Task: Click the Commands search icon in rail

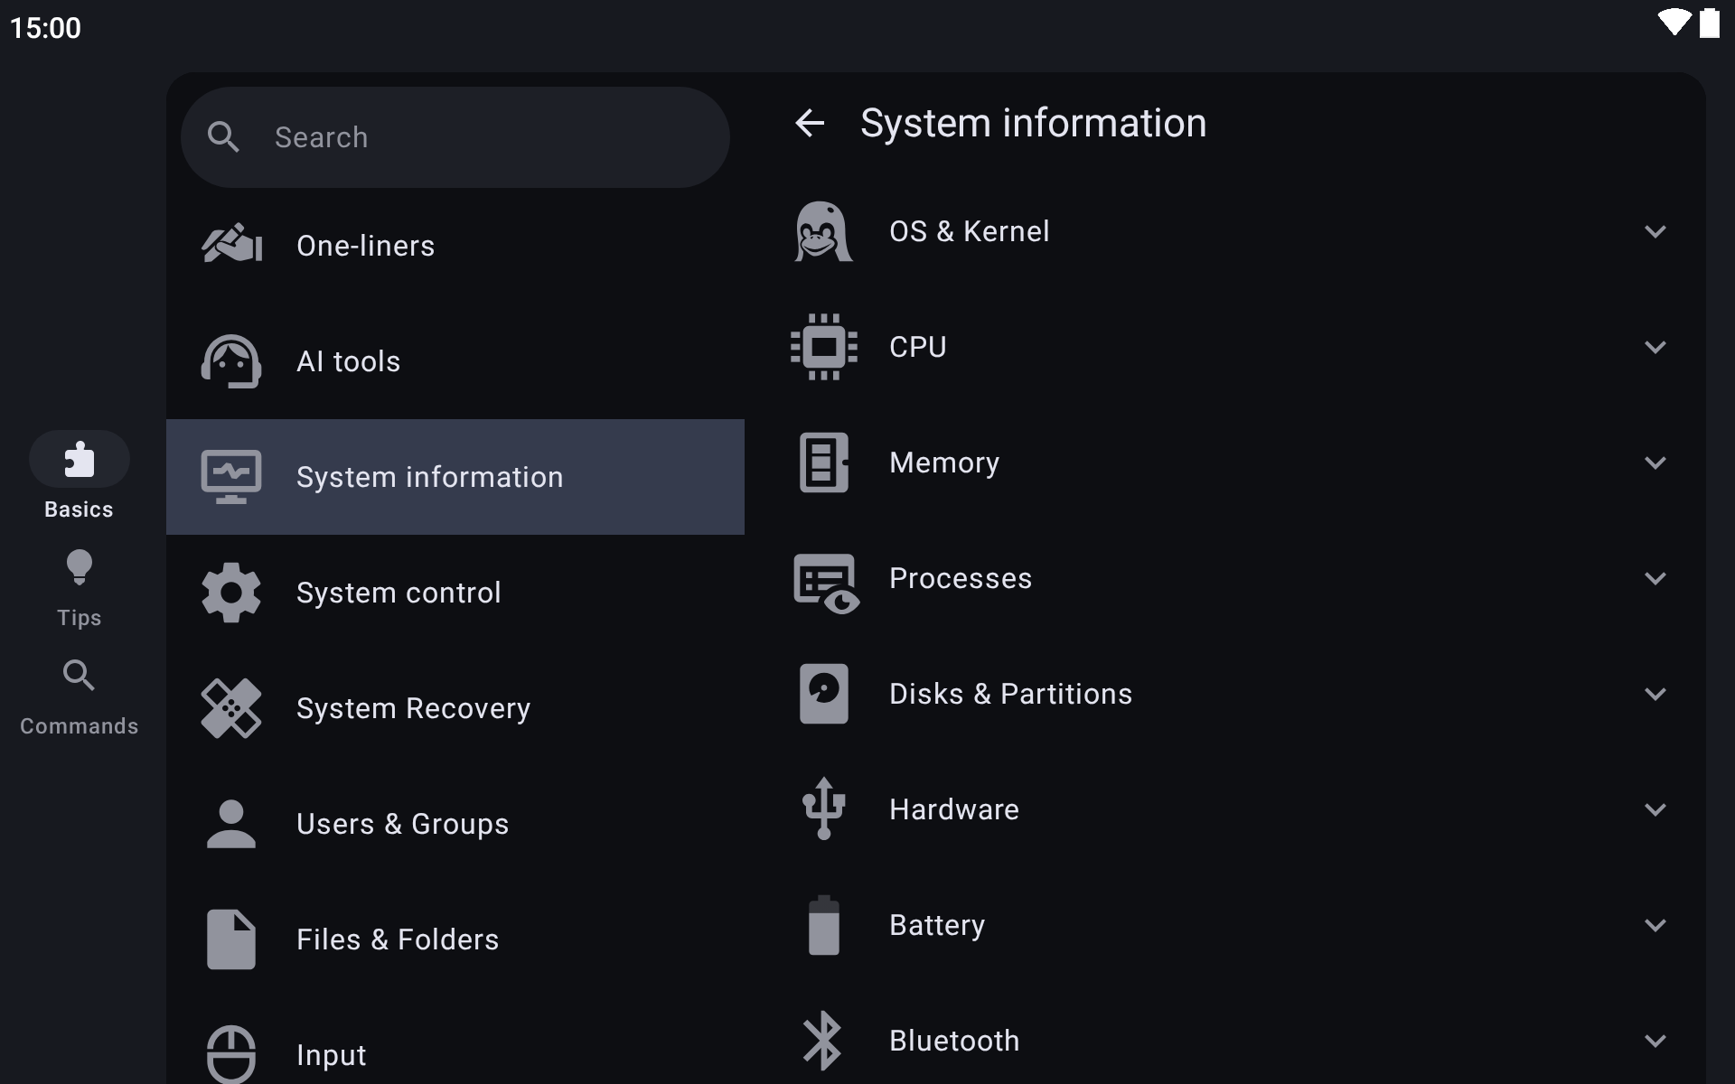Action: click(80, 675)
